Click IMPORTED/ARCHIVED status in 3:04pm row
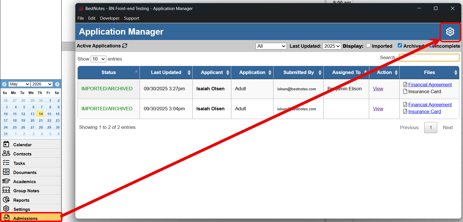Image resolution: width=463 pixels, height=222 pixels. (x=107, y=109)
